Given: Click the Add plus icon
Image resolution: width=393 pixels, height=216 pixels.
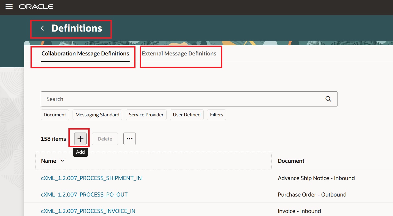Looking at the screenshot, I should (x=80, y=139).
